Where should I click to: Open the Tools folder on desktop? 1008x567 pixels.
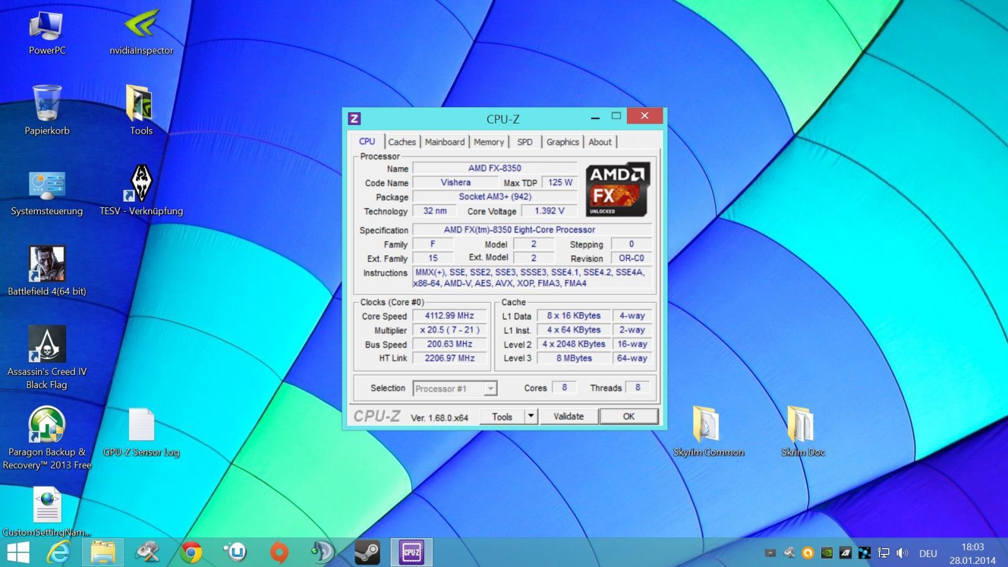coord(141,111)
